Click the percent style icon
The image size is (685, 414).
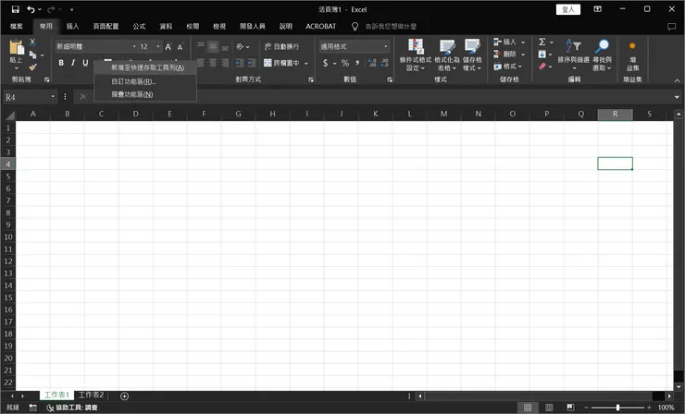pos(345,63)
